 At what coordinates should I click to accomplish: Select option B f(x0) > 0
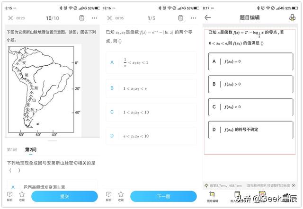click(x=250, y=84)
